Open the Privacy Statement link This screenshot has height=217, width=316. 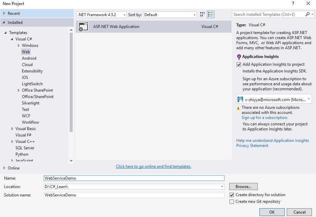(x=252, y=146)
